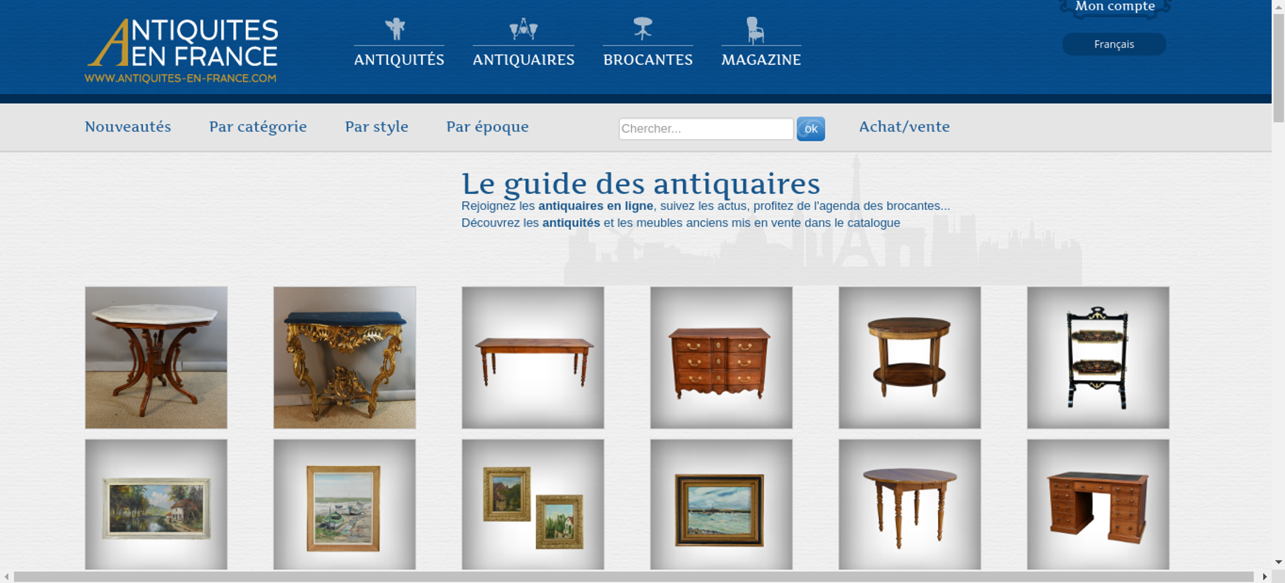Open the octagonal marble-top table thumbnail

pos(156,358)
